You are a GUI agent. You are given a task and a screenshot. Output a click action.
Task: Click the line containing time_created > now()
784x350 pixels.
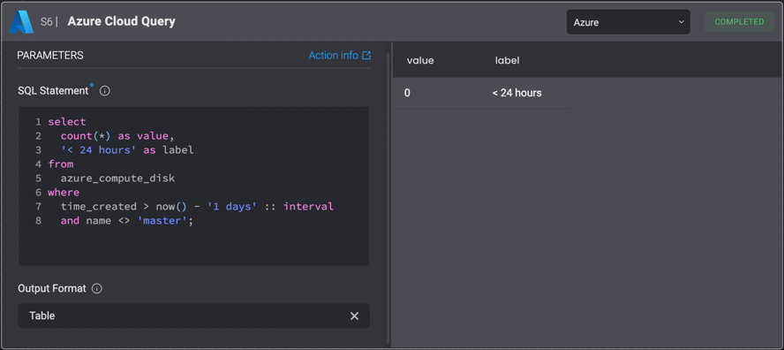(197, 206)
